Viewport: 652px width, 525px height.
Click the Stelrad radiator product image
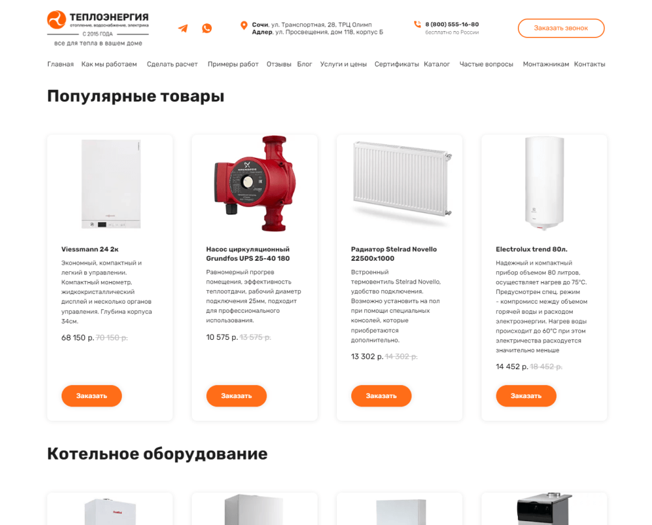402,179
